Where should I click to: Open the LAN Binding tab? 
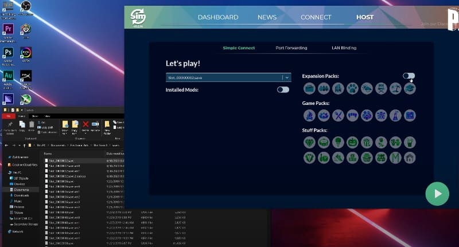pos(344,48)
